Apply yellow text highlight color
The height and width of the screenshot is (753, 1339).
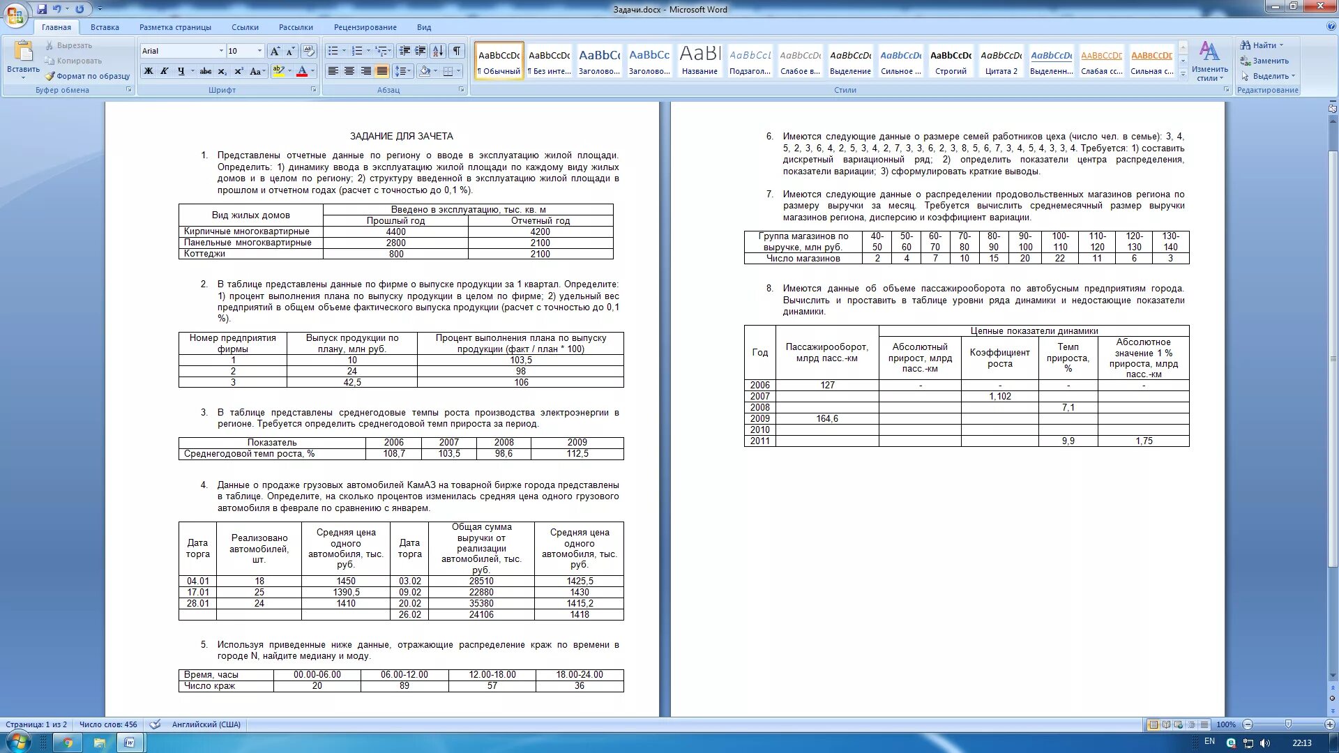click(x=278, y=71)
